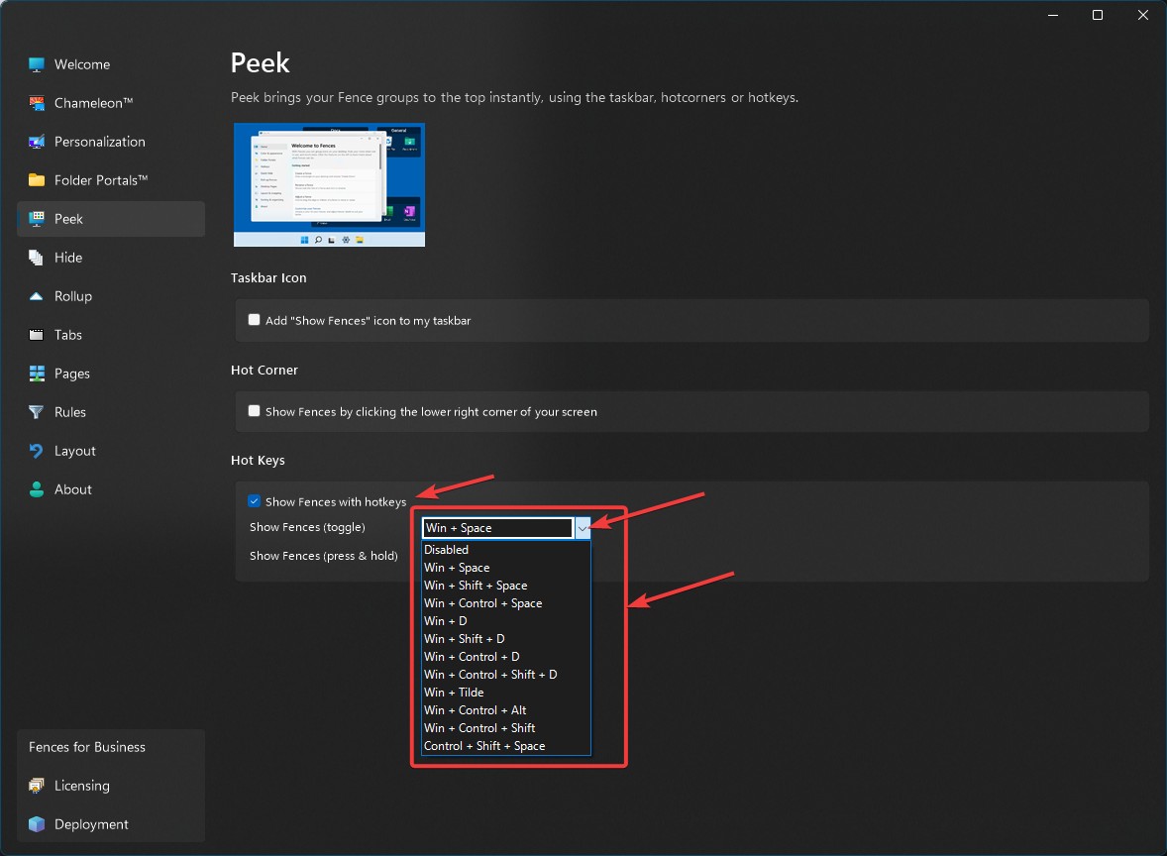The image size is (1167, 856).
Task: Open the Licensing page
Action: pyautogui.click(x=81, y=786)
